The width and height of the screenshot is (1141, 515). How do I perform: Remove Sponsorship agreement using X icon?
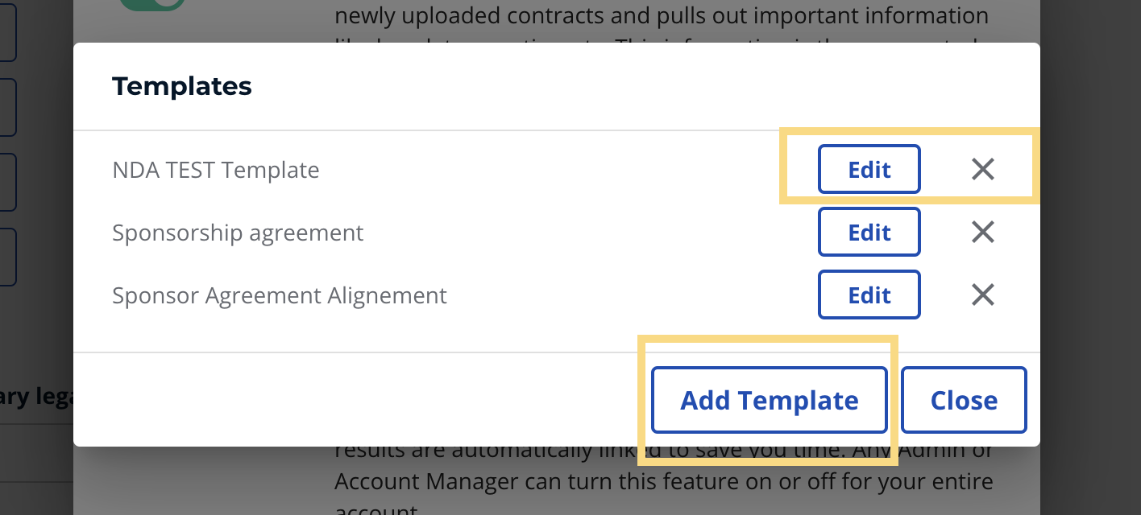click(x=982, y=233)
